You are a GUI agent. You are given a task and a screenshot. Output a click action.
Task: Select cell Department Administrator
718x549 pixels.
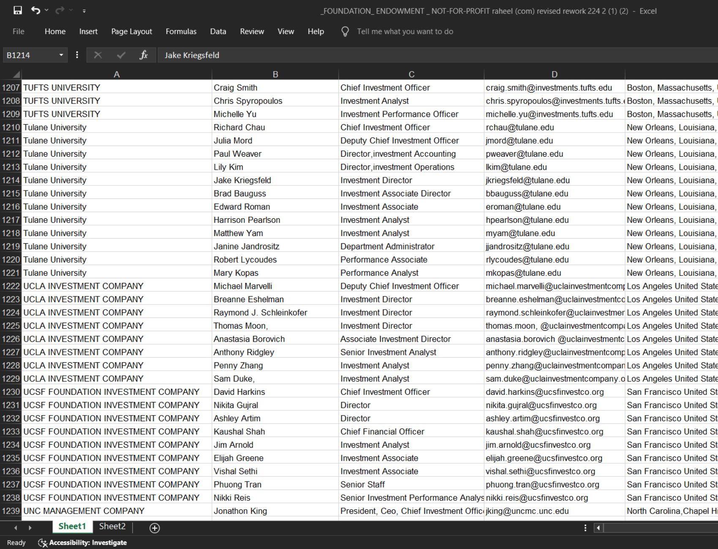click(x=411, y=246)
